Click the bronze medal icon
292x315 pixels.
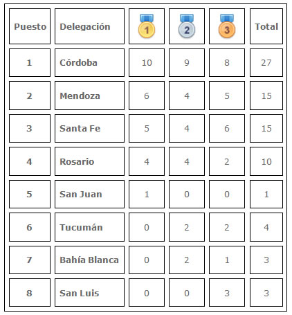[227, 26]
